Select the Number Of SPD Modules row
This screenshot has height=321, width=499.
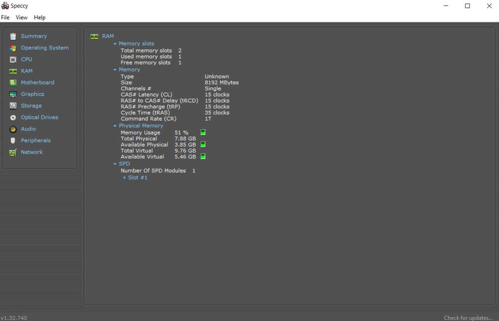pyautogui.click(x=158, y=170)
